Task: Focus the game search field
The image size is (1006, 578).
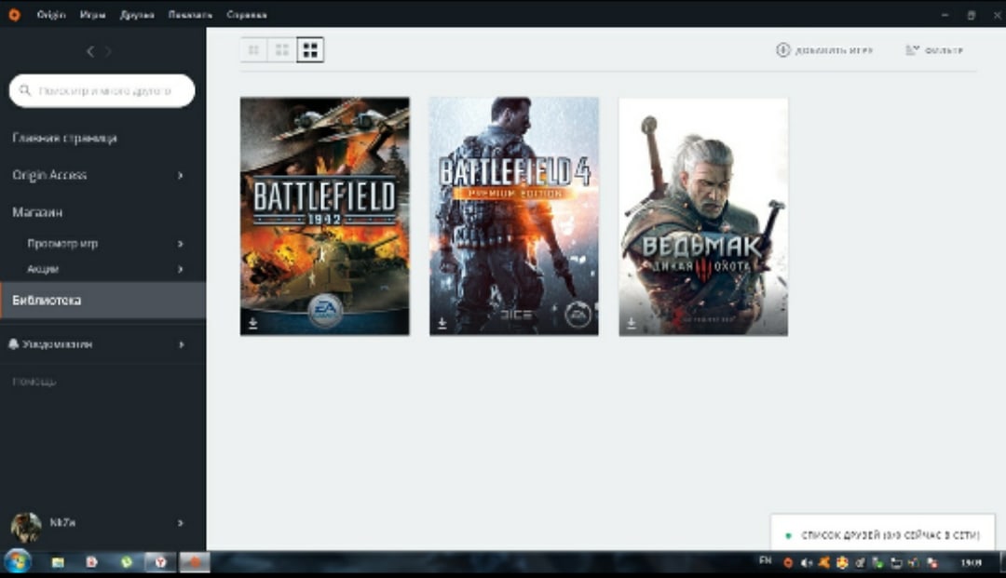Action: click(102, 90)
